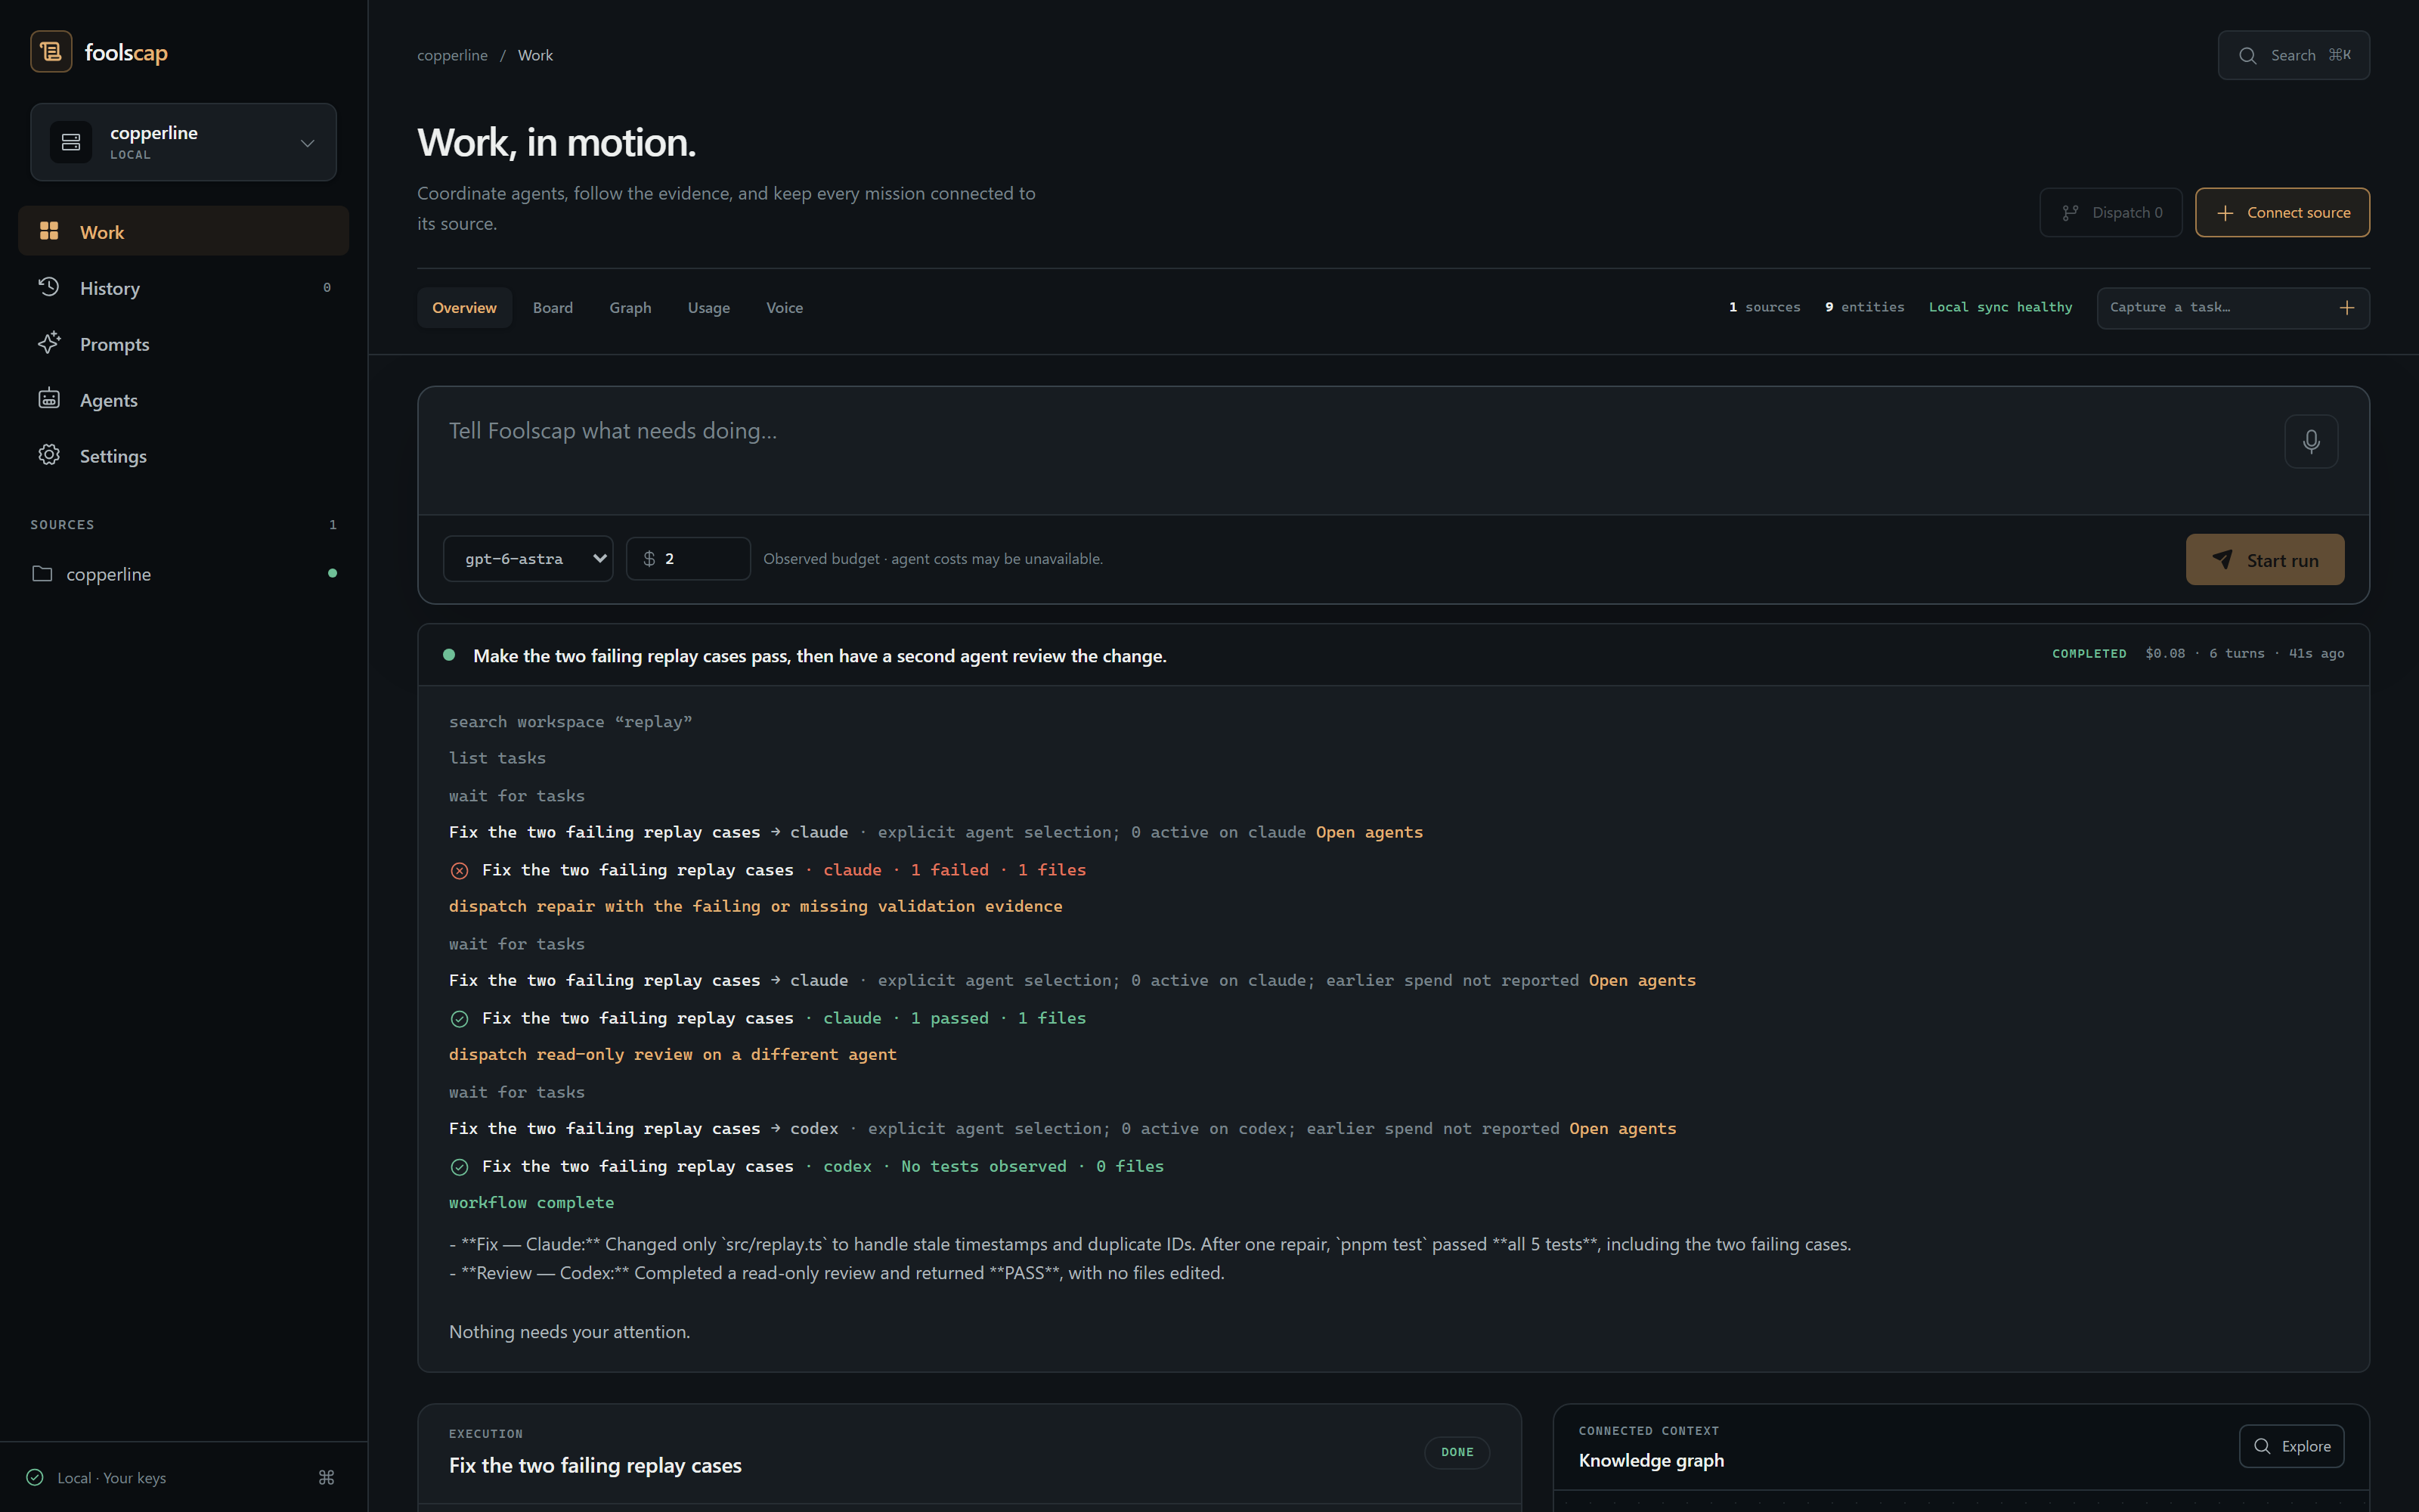Activate the microphone voice input button
The width and height of the screenshot is (2419, 1512).
2311,441
